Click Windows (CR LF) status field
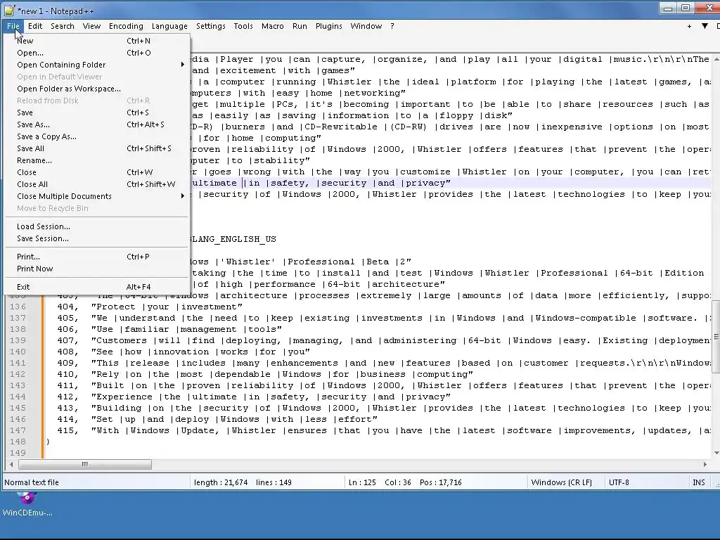Image resolution: width=720 pixels, height=540 pixels. [561, 482]
